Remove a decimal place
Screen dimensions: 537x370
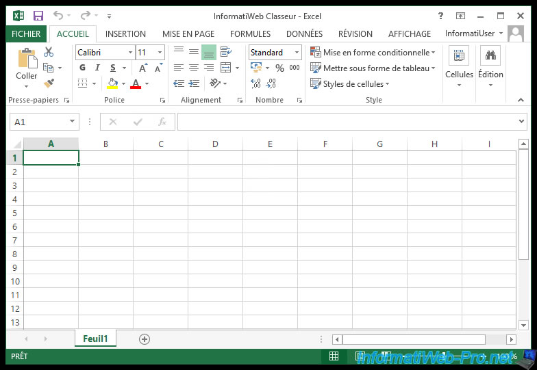pos(271,83)
